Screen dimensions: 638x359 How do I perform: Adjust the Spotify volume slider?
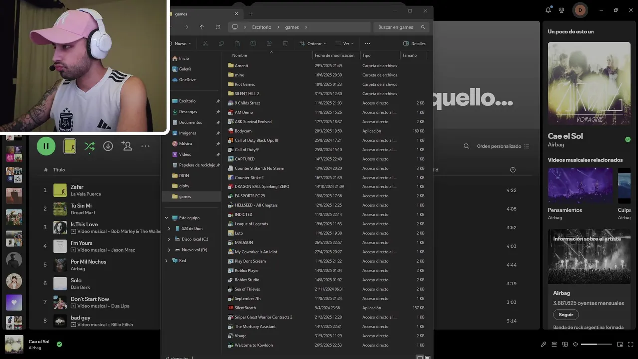click(x=596, y=344)
